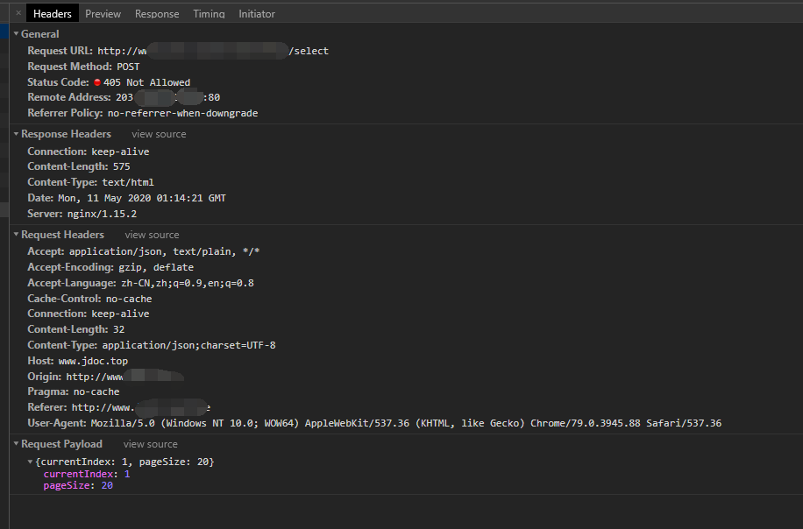Select Accept-Encoding gzip, deflate value
803x529 pixels.
pyautogui.click(x=156, y=267)
